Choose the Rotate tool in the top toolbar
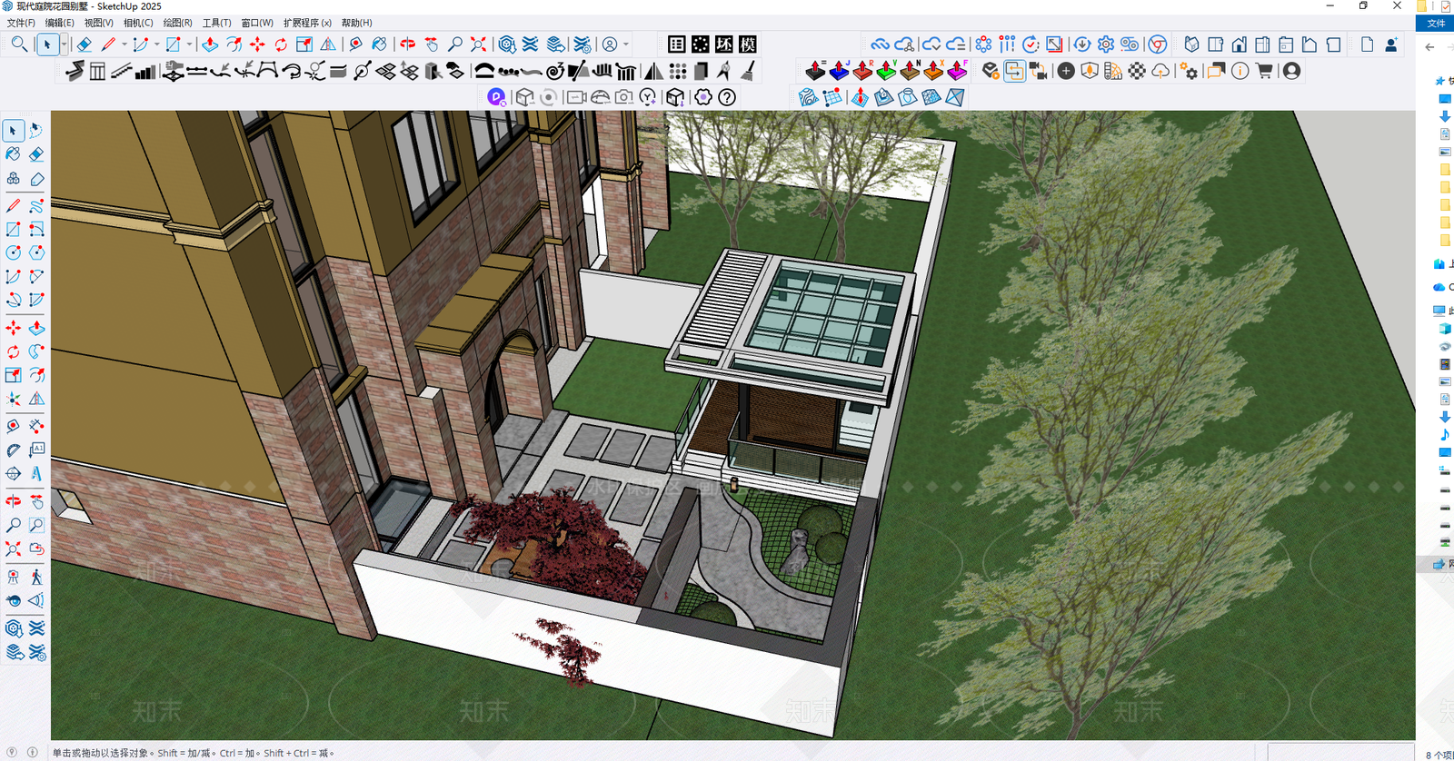This screenshot has height=761, width=1454. [x=281, y=44]
